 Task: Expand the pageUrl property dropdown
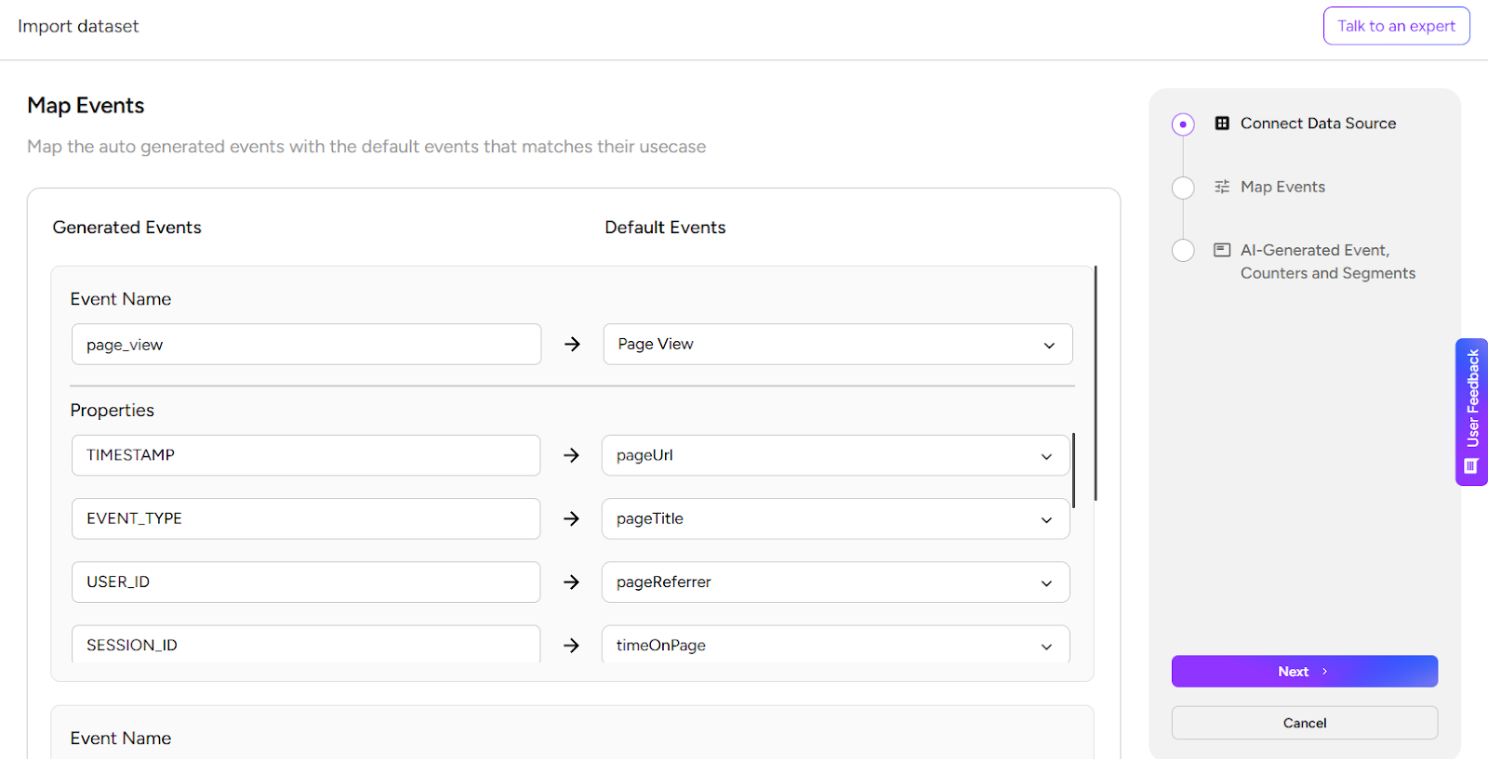click(835, 455)
